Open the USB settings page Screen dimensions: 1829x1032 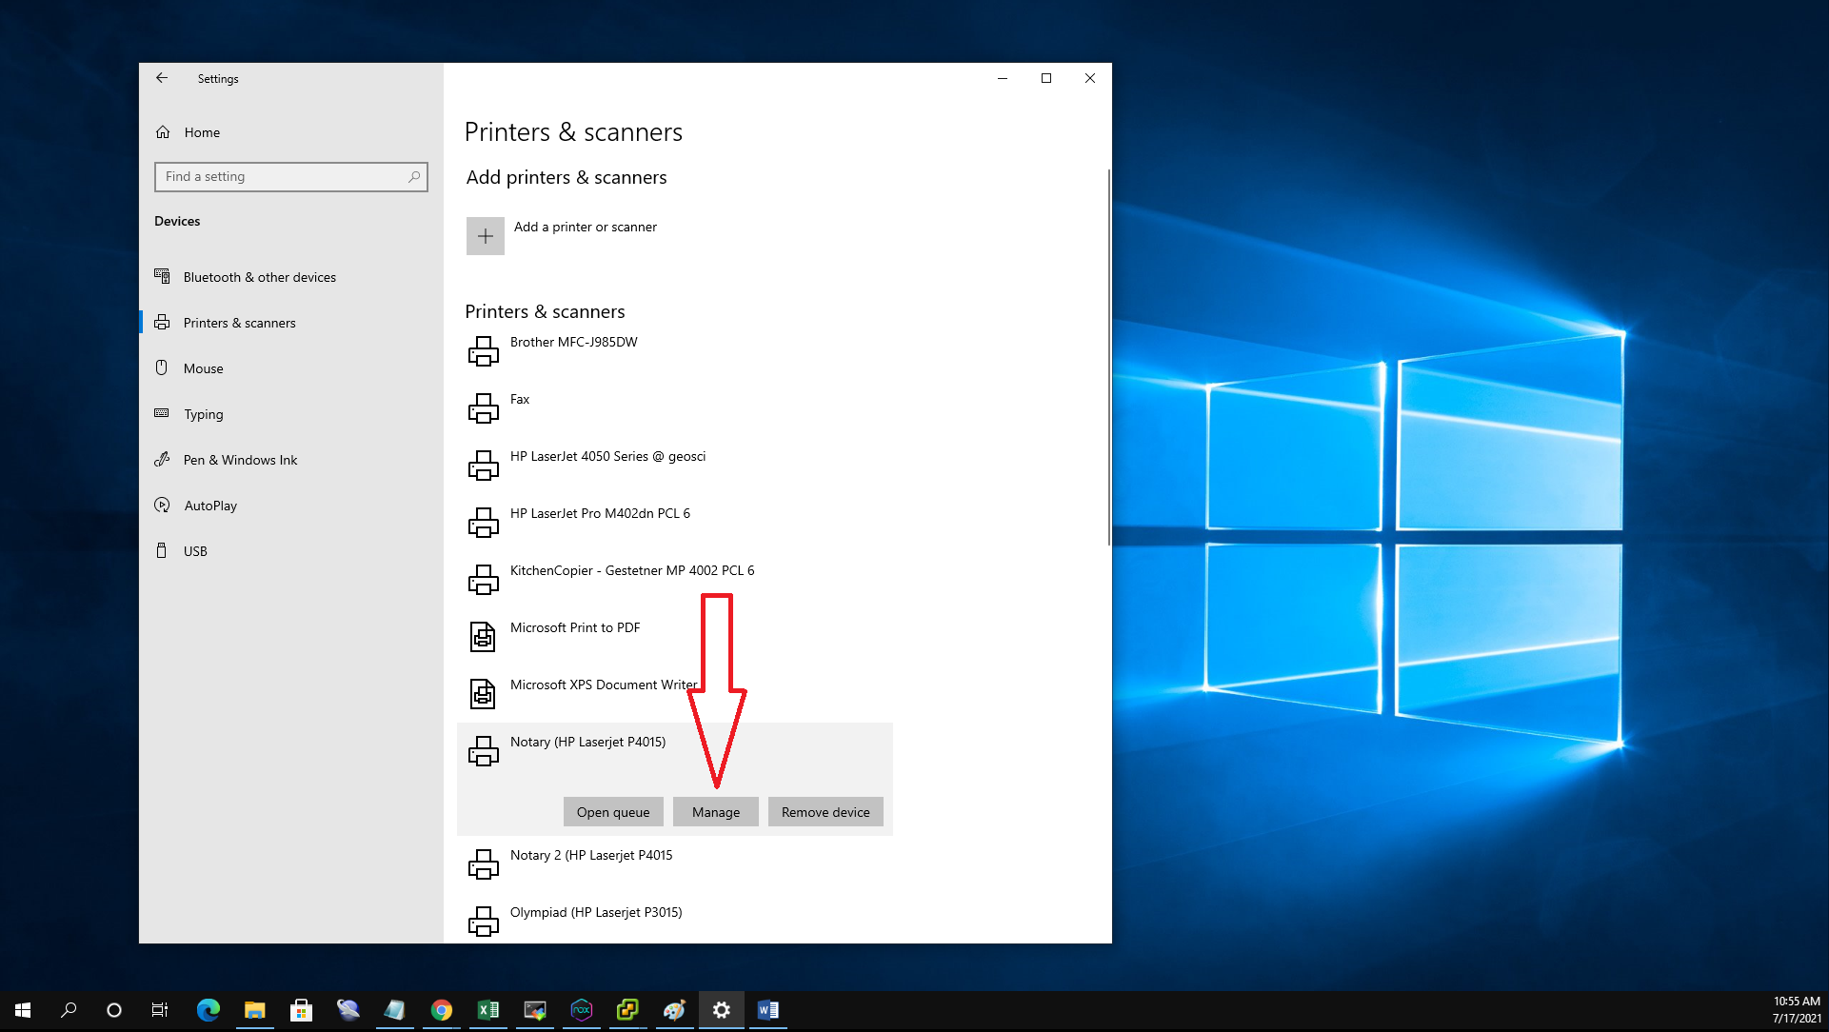click(195, 551)
